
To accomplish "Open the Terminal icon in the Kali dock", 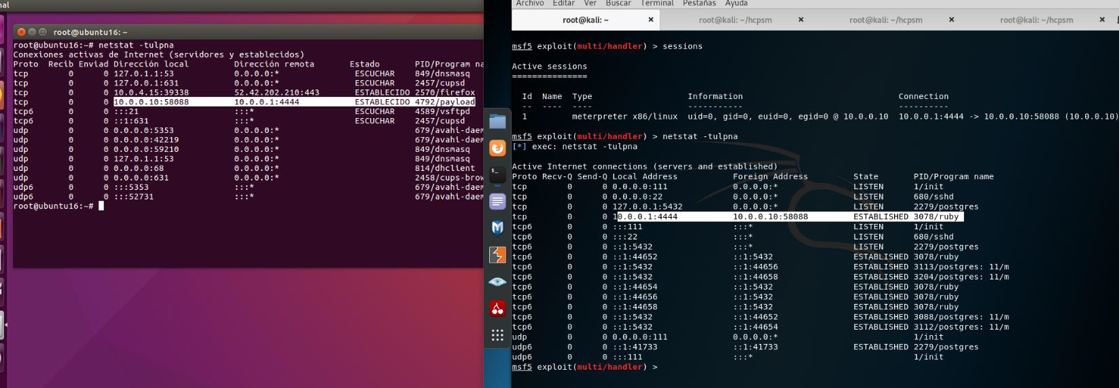I will [x=497, y=174].
